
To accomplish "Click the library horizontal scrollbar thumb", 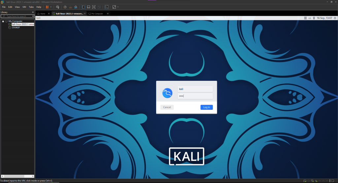I will point(14,176).
